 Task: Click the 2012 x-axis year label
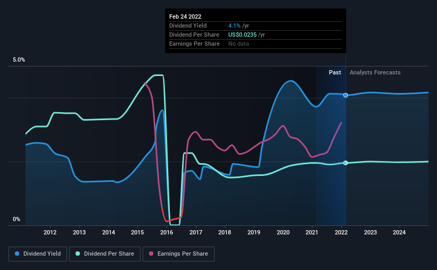[50, 232]
